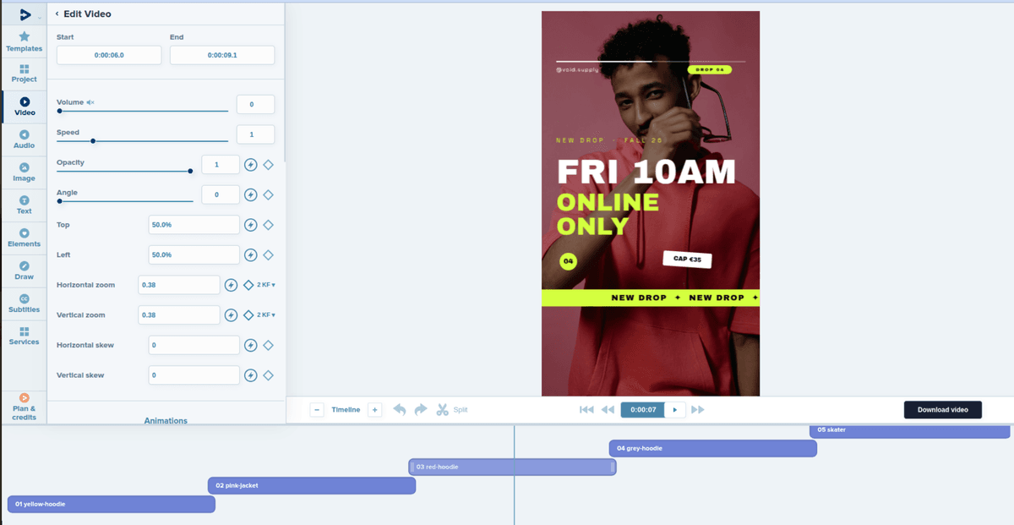The image size is (1014, 525).
Task: Fast-forward the video
Action: [698, 409]
